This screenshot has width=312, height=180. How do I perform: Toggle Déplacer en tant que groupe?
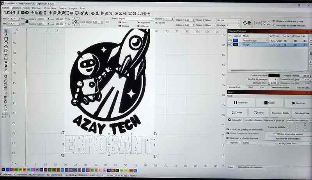pos(274,21)
